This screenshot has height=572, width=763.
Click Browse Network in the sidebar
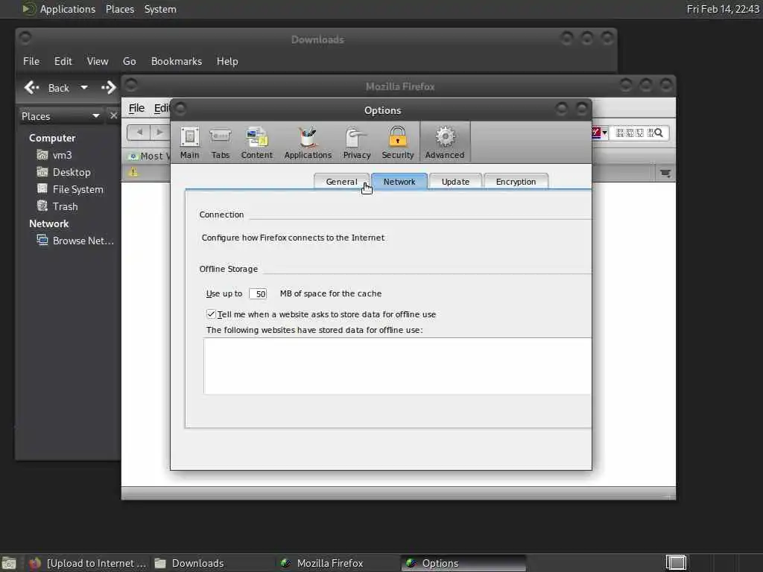point(75,241)
